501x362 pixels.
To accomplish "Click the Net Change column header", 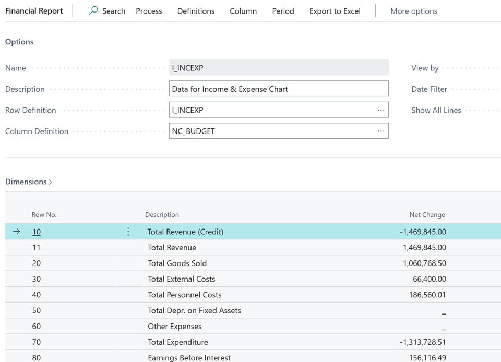I will [427, 215].
